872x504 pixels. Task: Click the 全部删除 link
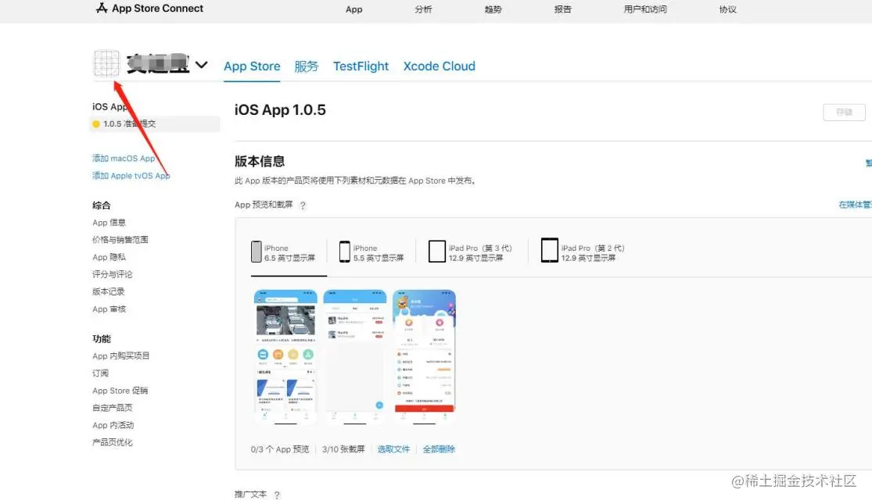click(x=439, y=449)
